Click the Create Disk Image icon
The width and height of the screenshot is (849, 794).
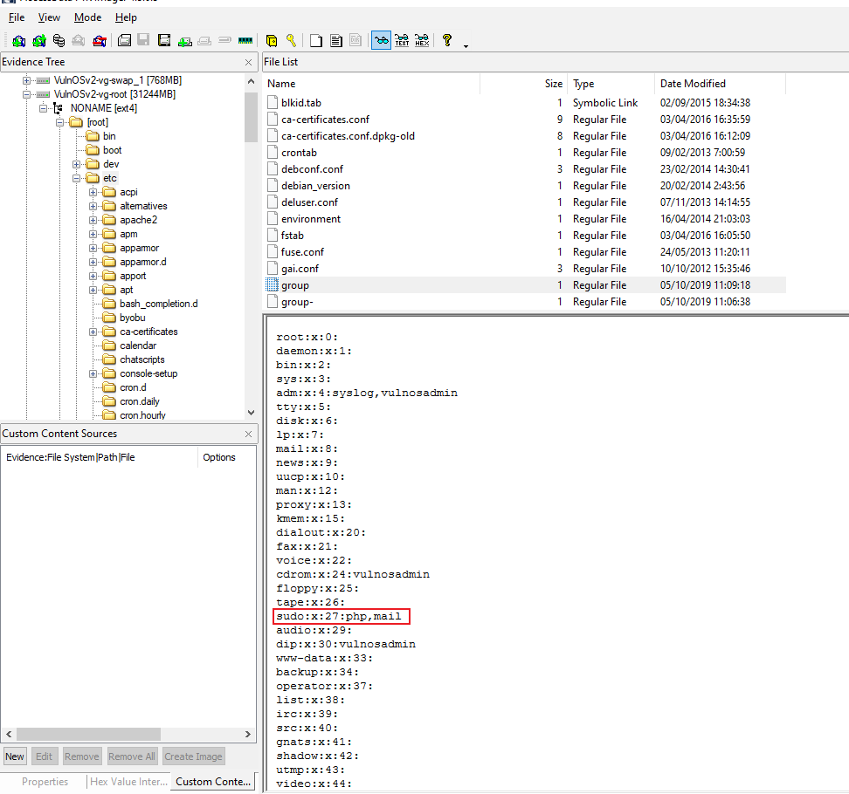click(x=124, y=41)
